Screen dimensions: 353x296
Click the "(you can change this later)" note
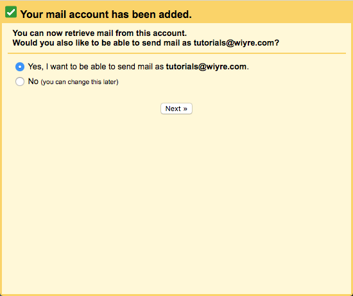[80, 82]
